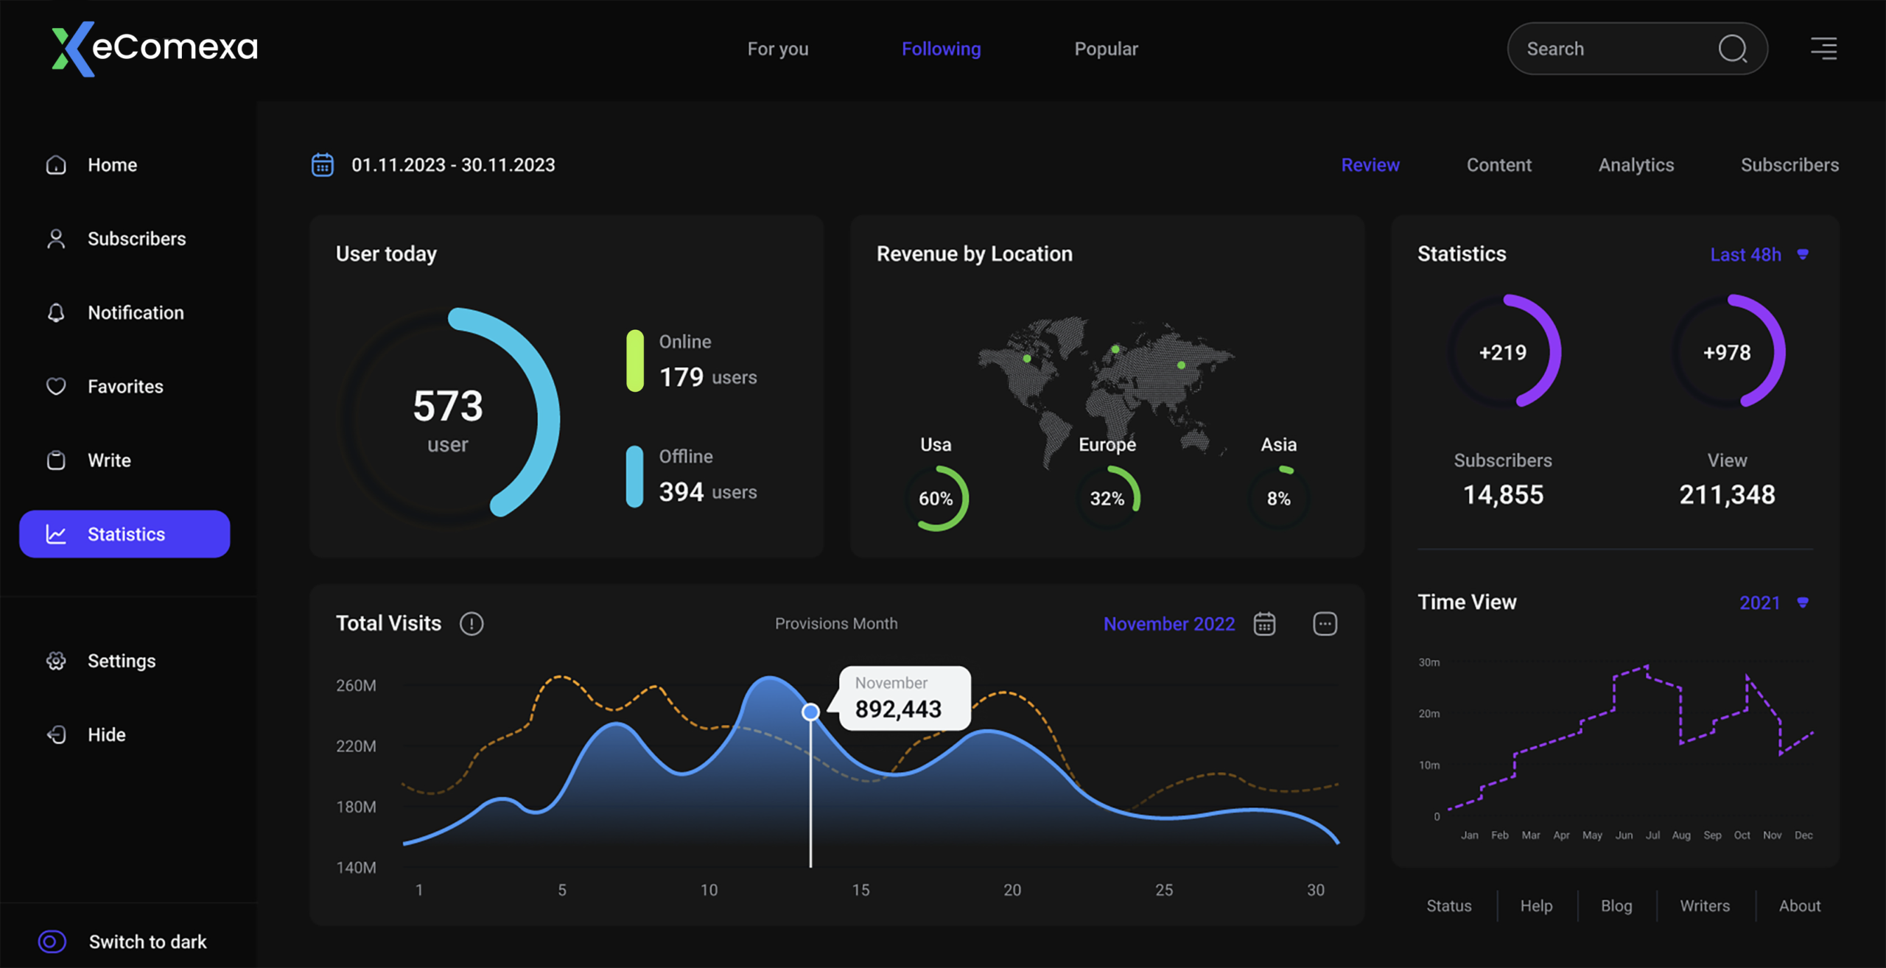
Task: Click the chart marker point at November
Action: click(810, 712)
